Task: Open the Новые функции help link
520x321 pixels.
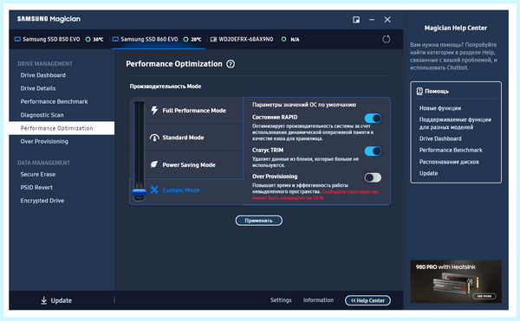Action: pos(439,108)
